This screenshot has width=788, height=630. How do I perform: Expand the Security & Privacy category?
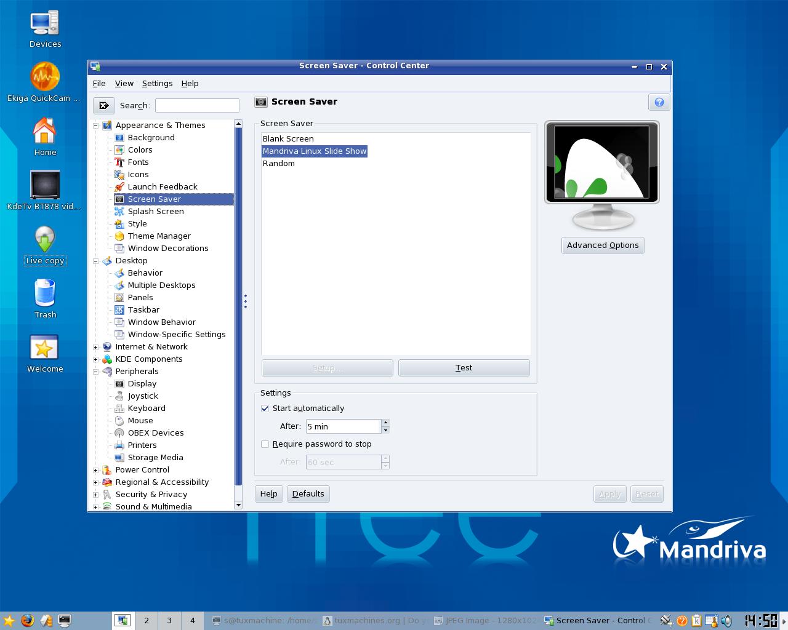coord(95,495)
